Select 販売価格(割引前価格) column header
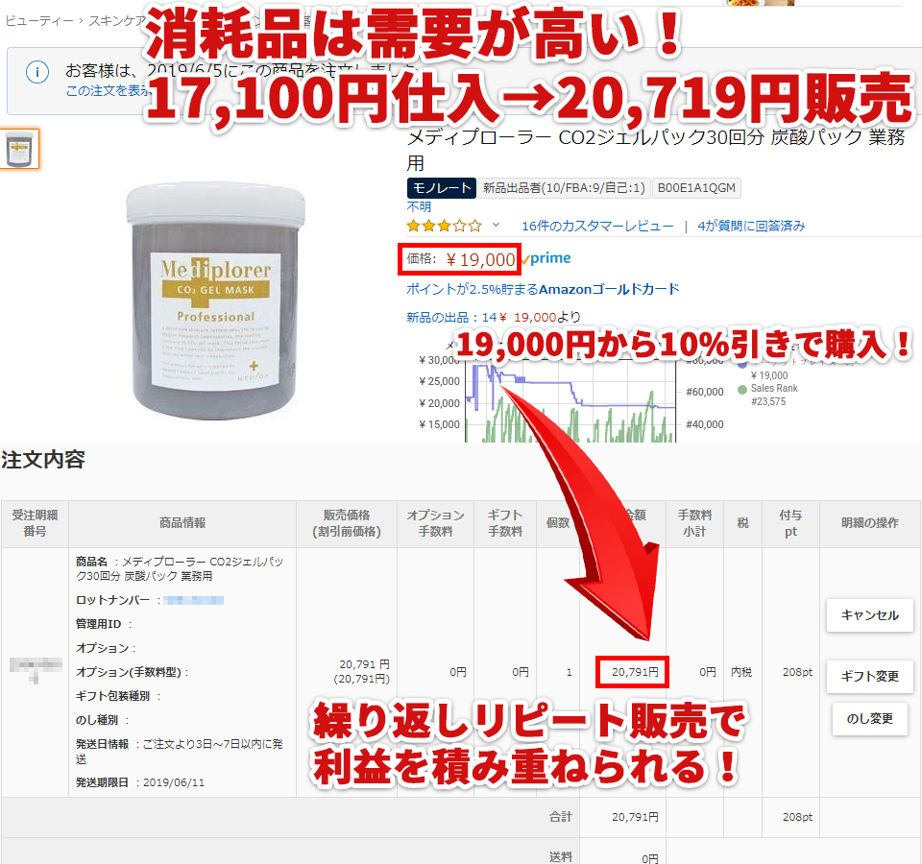Image resolution: width=922 pixels, height=864 pixels. (347, 523)
